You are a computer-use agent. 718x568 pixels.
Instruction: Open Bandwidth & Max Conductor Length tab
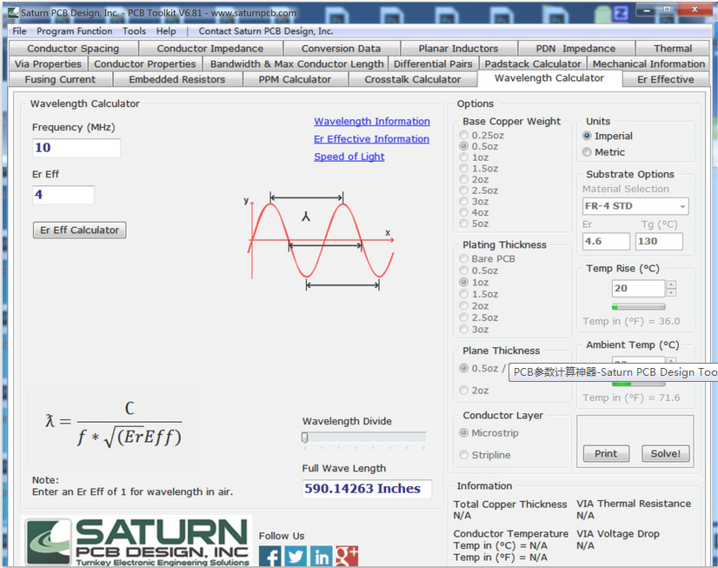click(296, 63)
